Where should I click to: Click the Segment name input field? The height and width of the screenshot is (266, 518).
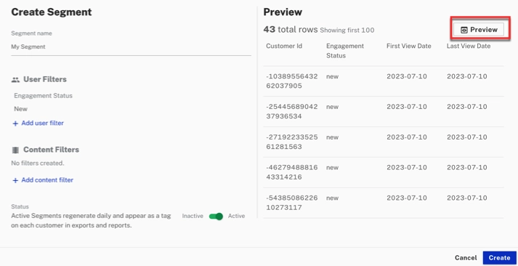[x=131, y=47]
